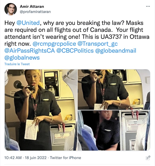
Task: Open the @globeandmail mention
Action: point(116,51)
